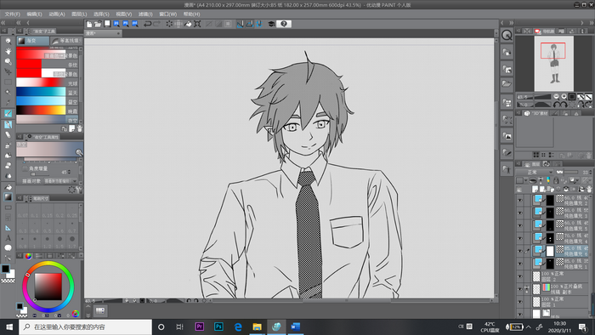
Task: Toggle the 角度增量 checkbox
Action: click(x=25, y=168)
